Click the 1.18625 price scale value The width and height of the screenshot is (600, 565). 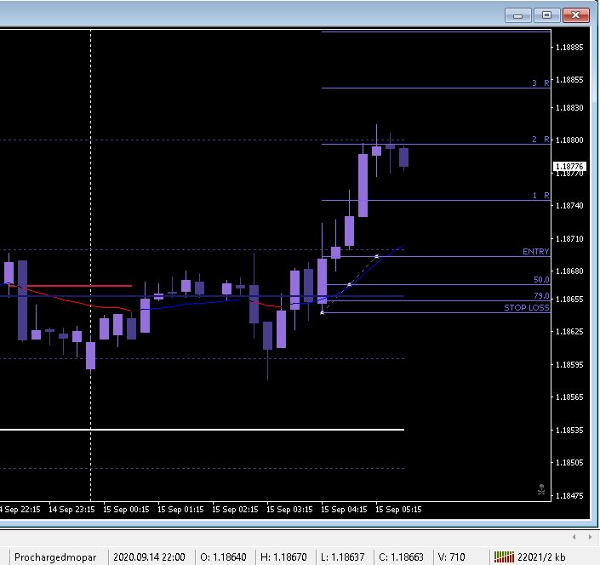tap(569, 331)
